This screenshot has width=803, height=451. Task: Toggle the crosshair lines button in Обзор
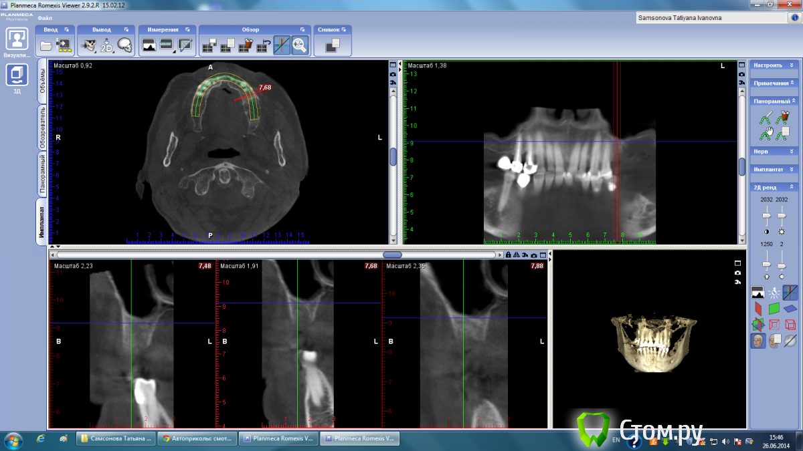pos(282,45)
